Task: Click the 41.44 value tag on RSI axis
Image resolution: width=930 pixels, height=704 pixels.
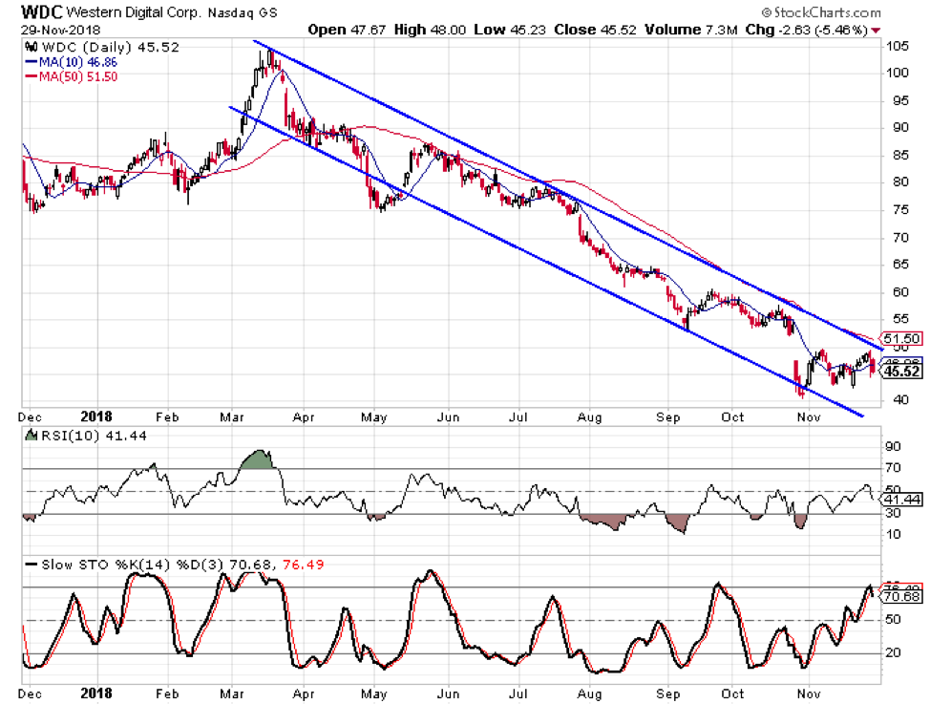Action: point(902,500)
